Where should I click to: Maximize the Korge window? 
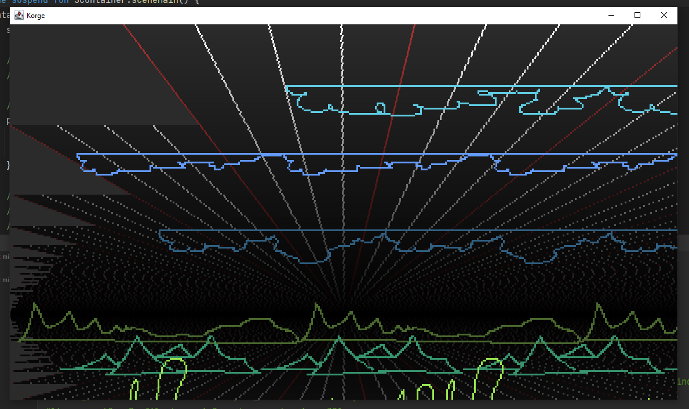click(x=637, y=16)
